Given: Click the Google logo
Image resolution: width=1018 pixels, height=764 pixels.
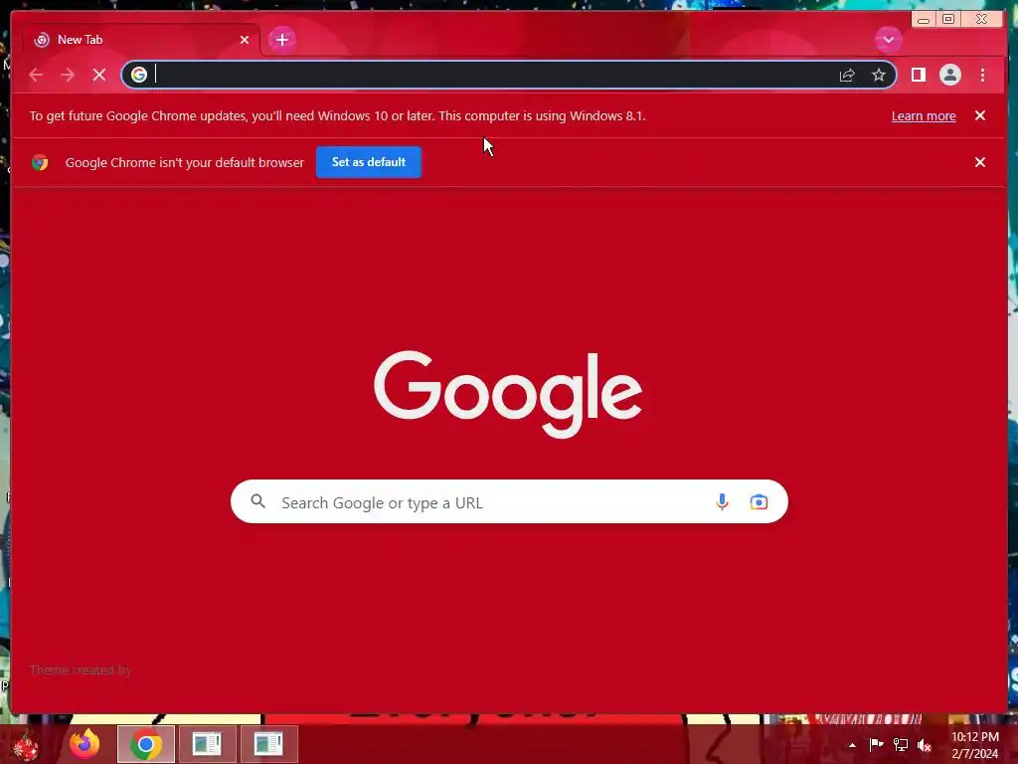Looking at the screenshot, I should (508, 394).
